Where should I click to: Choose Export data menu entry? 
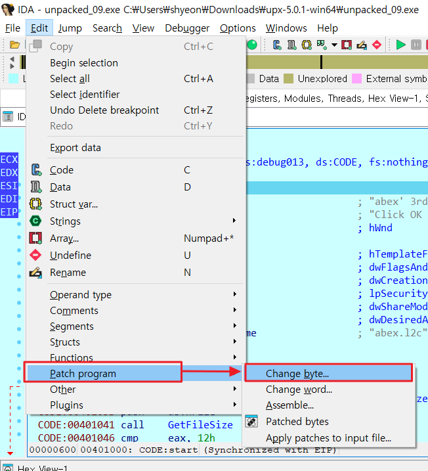(136, 148)
